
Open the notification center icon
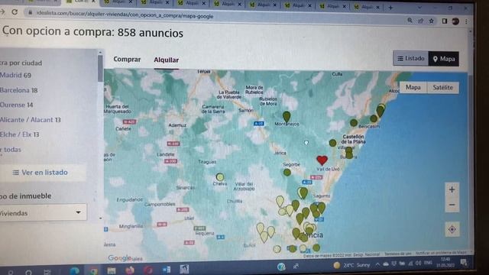point(464,263)
